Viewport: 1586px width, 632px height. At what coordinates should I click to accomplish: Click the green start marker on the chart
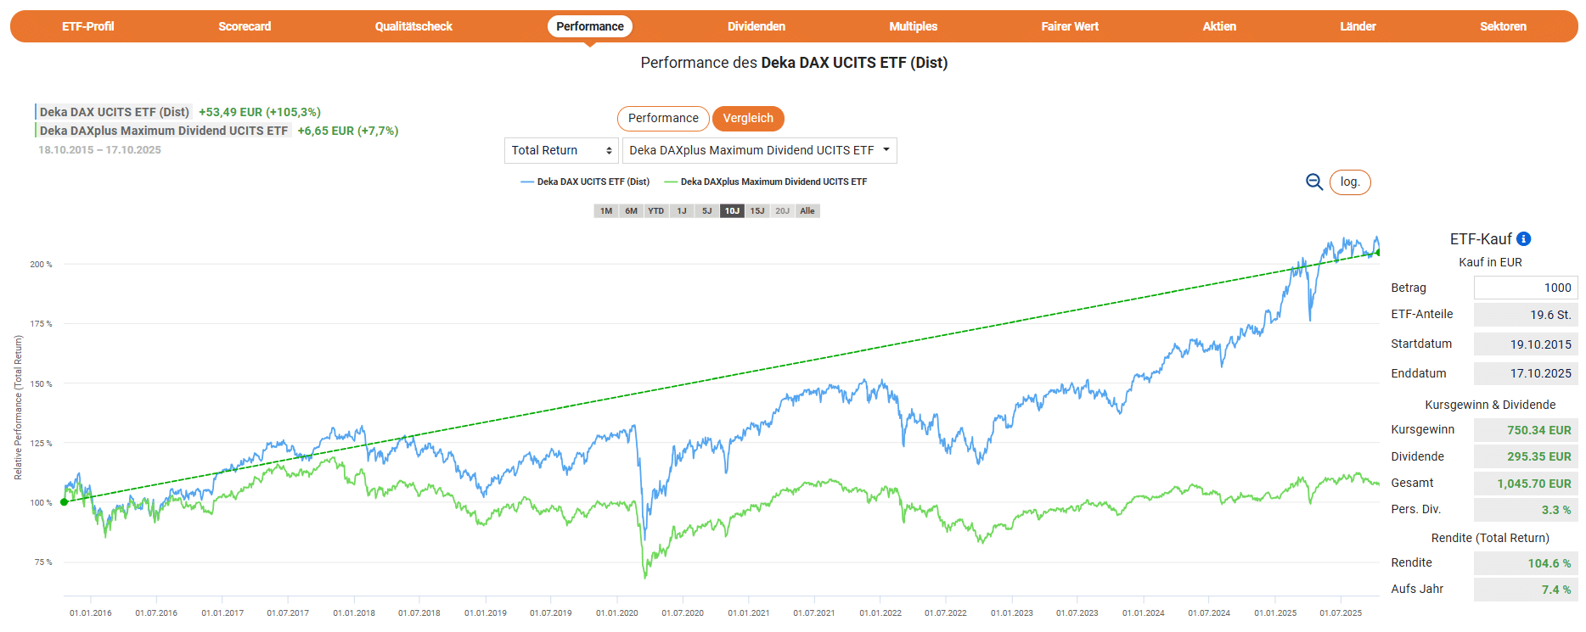tap(65, 502)
